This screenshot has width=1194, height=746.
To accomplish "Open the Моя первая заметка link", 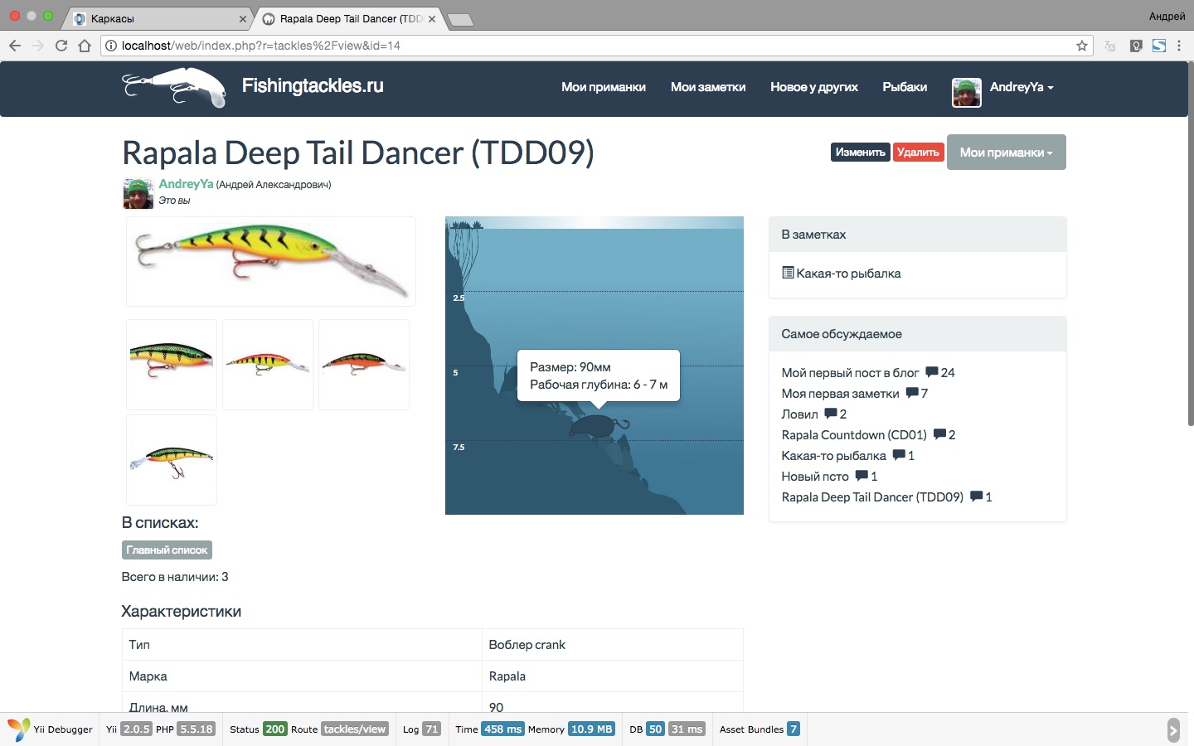I will [x=840, y=394].
